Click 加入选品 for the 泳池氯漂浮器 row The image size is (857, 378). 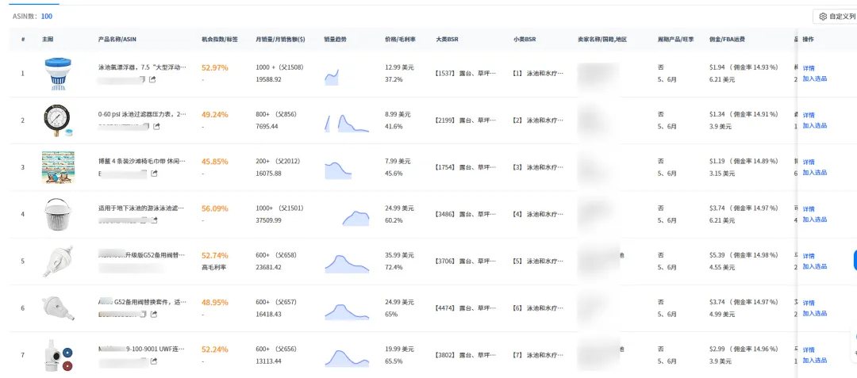[814, 78]
